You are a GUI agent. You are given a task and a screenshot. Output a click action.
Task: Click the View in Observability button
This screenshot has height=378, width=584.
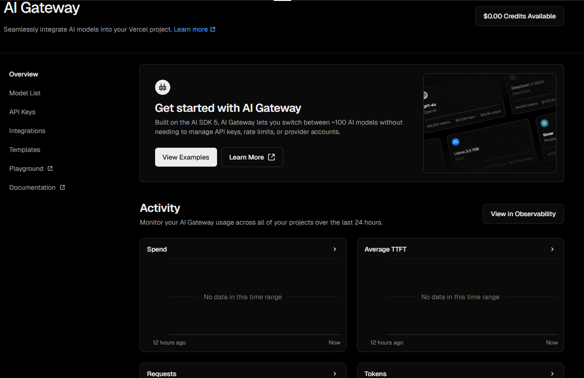523,214
